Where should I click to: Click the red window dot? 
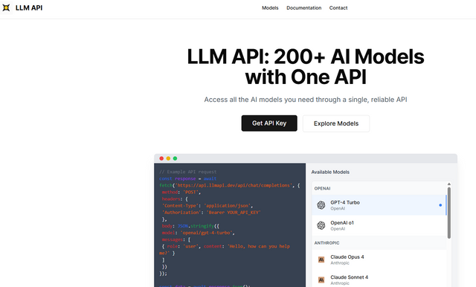point(161,158)
